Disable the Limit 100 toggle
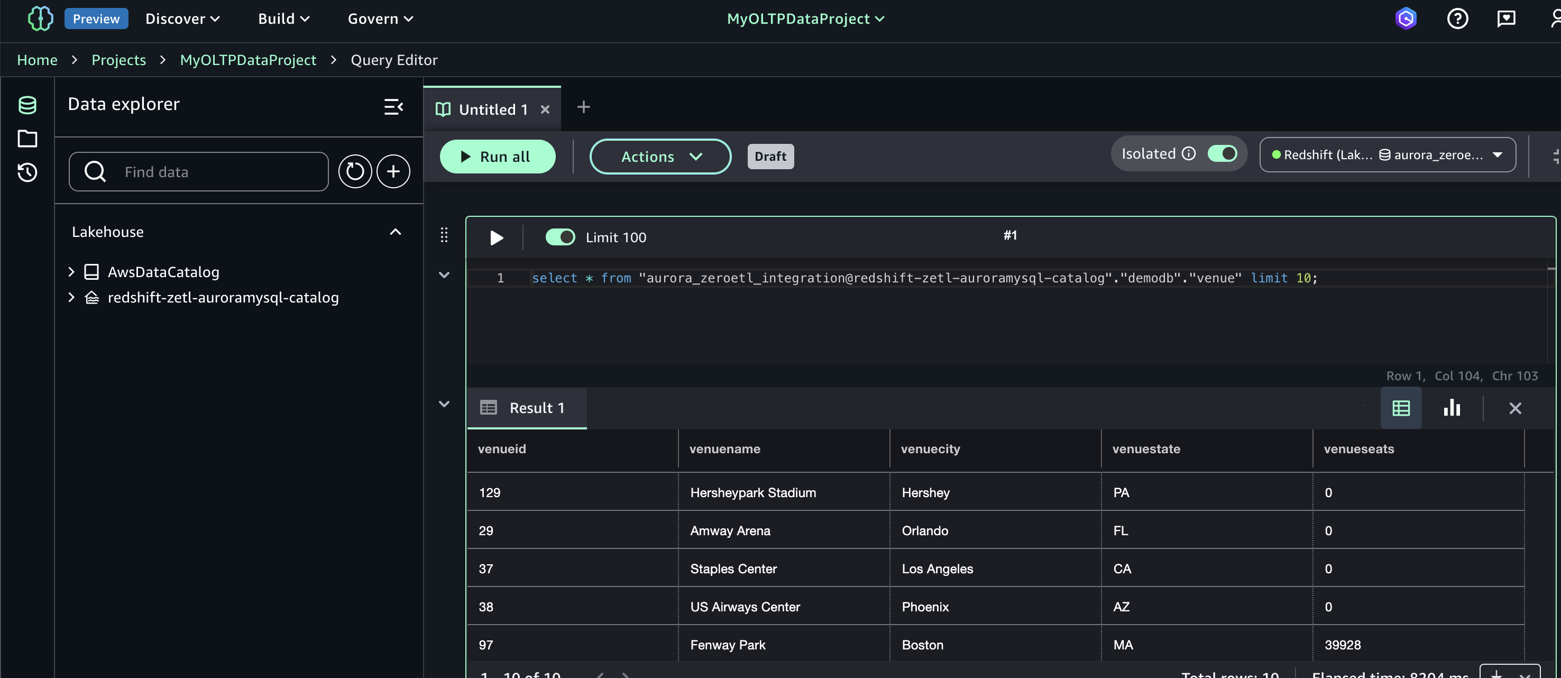The image size is (1561, 678). (560, 237)
